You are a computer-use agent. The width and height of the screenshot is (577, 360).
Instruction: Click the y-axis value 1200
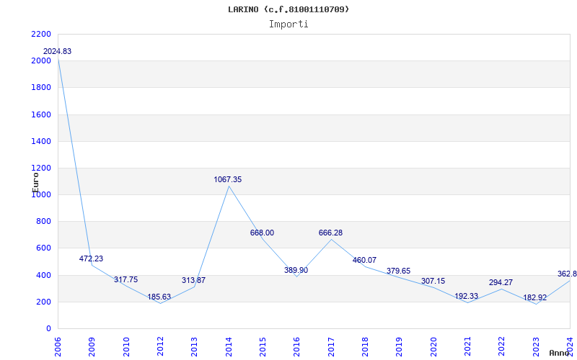tap(41, 168)
